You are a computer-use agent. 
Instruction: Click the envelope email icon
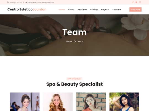click(26, 2)
